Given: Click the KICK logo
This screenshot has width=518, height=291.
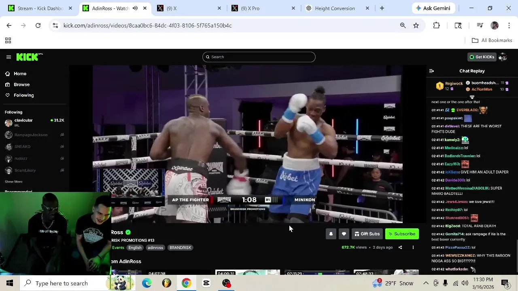Looking at the screenshot, I should (29, 57).
